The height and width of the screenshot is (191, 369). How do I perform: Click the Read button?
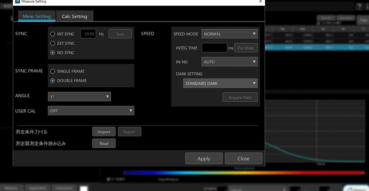pyautogui.click(x=104, y=143)
